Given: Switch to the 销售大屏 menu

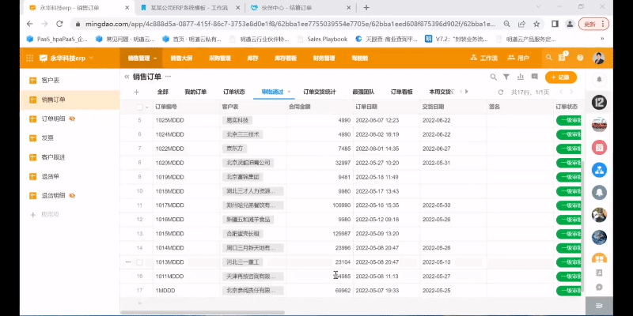Looking at the screenshot, I should (181, 58).
